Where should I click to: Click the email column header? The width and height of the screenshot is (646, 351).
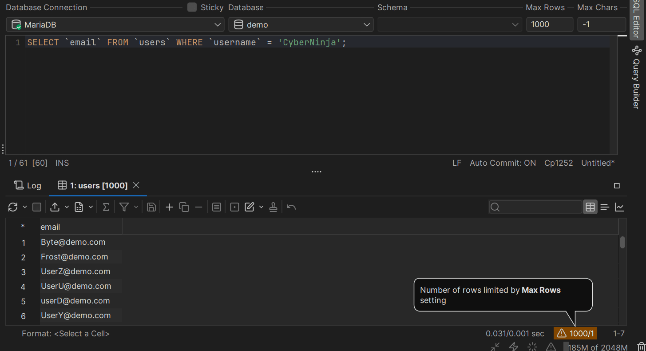click(81, 227)
